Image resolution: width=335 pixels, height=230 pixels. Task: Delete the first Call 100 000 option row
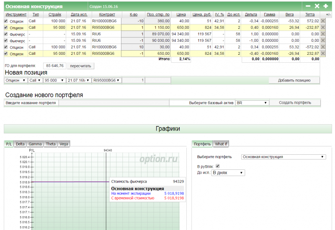click(323, 20)
